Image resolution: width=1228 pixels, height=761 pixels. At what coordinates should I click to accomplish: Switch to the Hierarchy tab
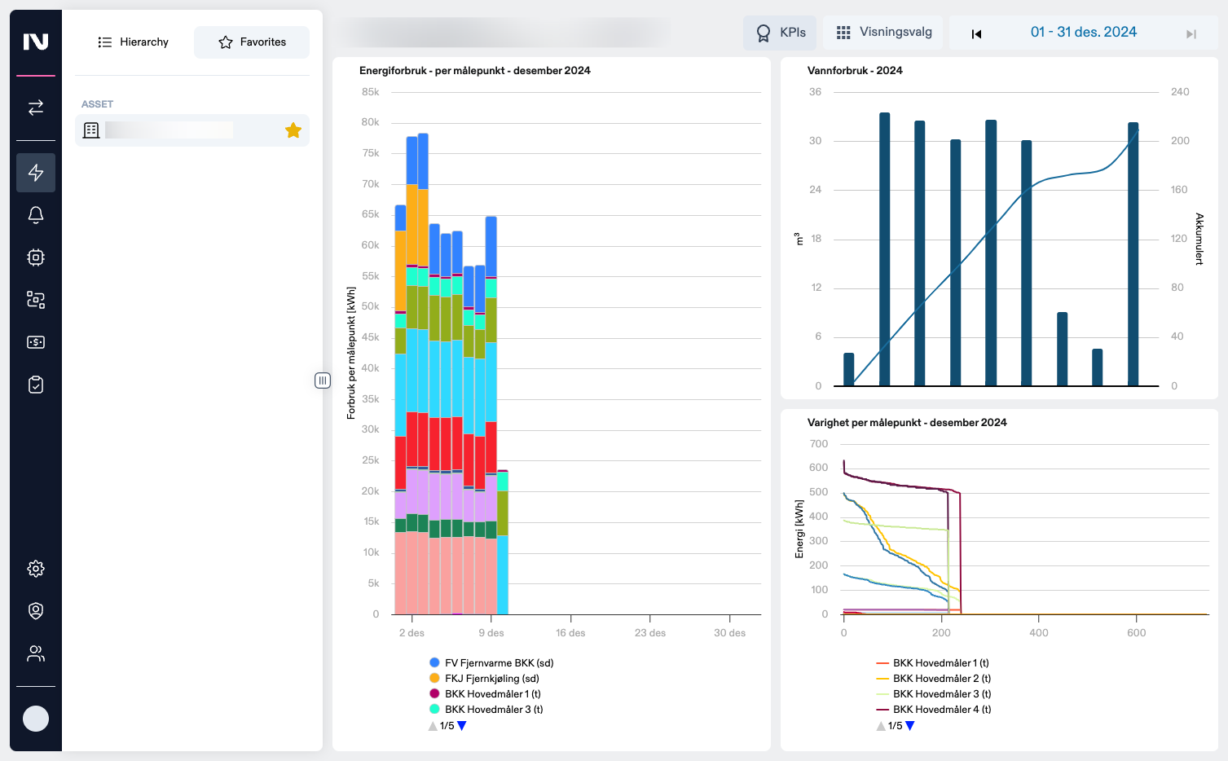tap(133, 42)
